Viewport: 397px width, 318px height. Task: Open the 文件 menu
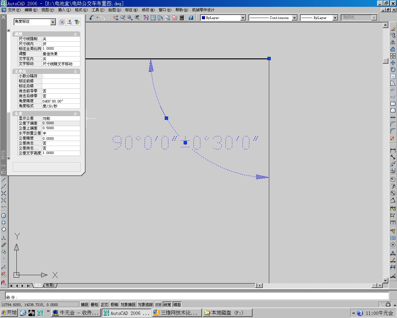pyautogui.click(x=14, y=10)
